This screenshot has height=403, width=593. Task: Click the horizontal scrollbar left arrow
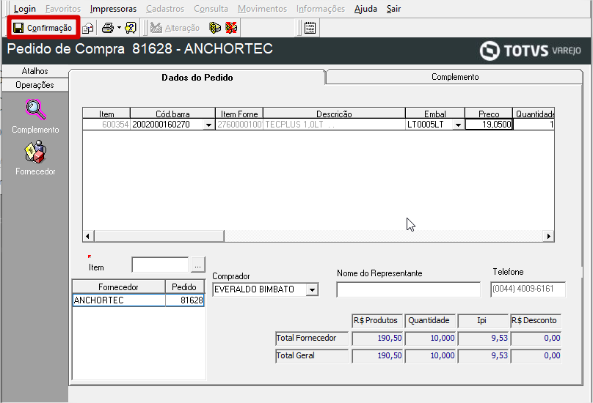click(x=88, y=237)
